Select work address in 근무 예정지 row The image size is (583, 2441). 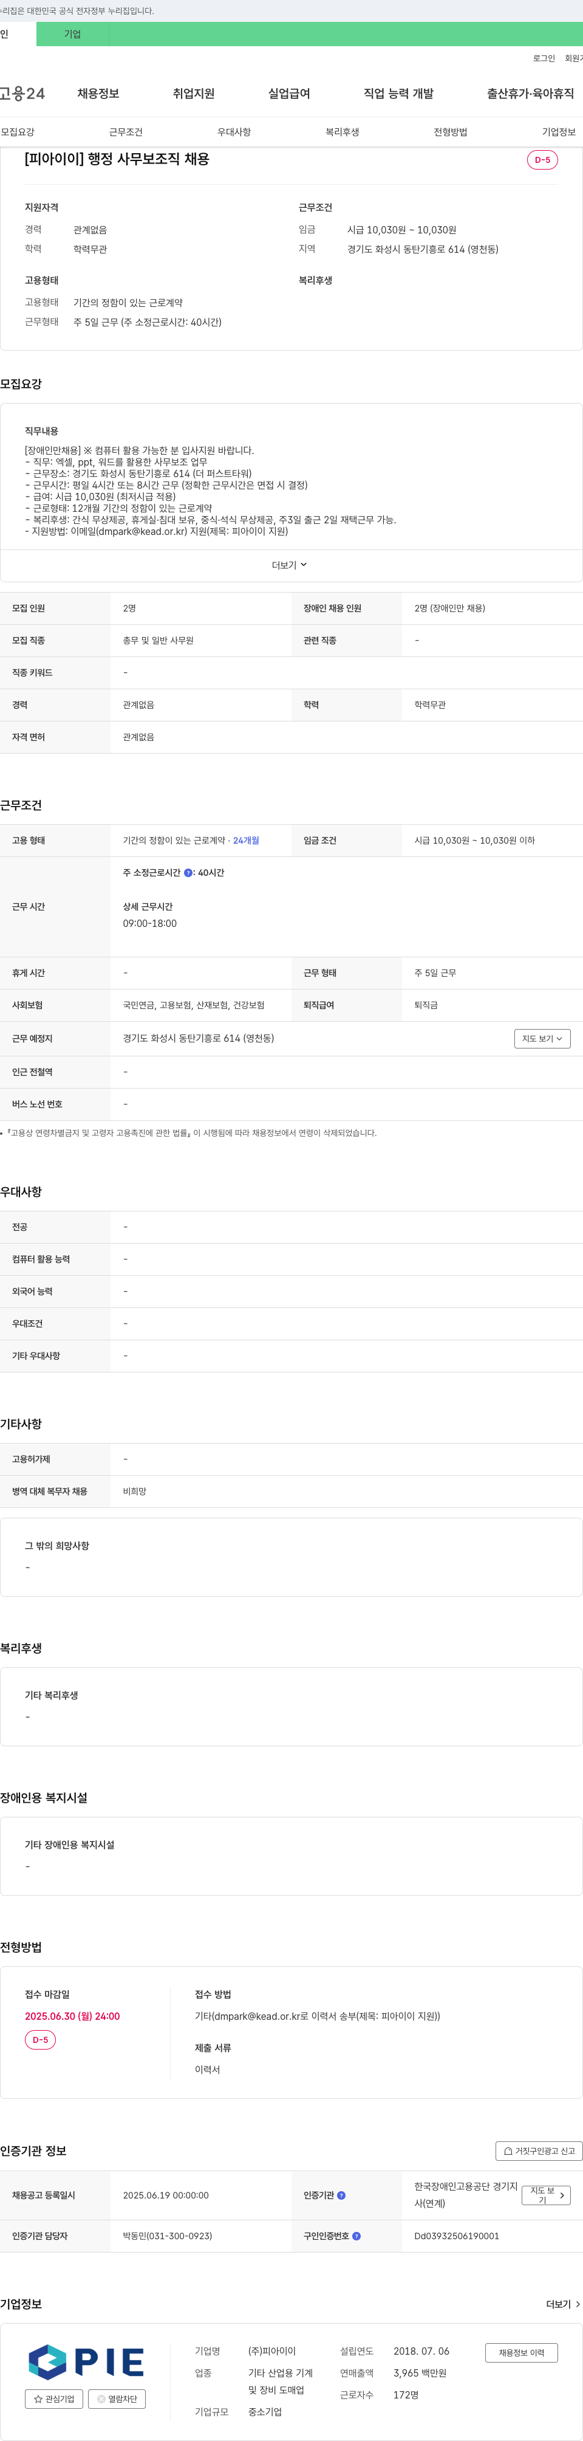click(x=199, y=1039)
